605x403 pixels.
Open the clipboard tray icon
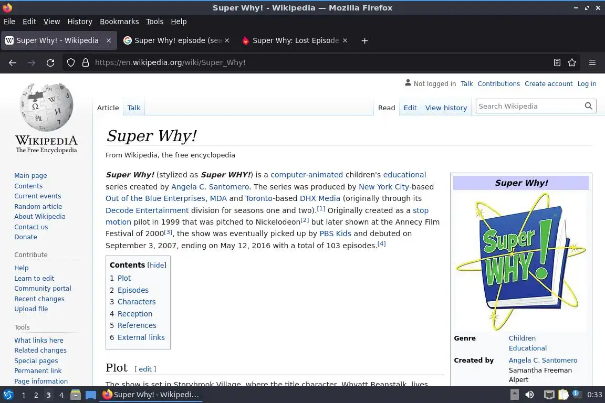[564, 395]
